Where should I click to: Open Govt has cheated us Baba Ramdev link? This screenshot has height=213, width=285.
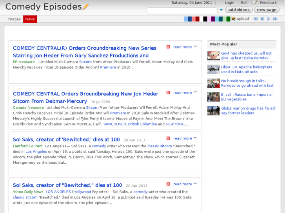coord(246,55)
